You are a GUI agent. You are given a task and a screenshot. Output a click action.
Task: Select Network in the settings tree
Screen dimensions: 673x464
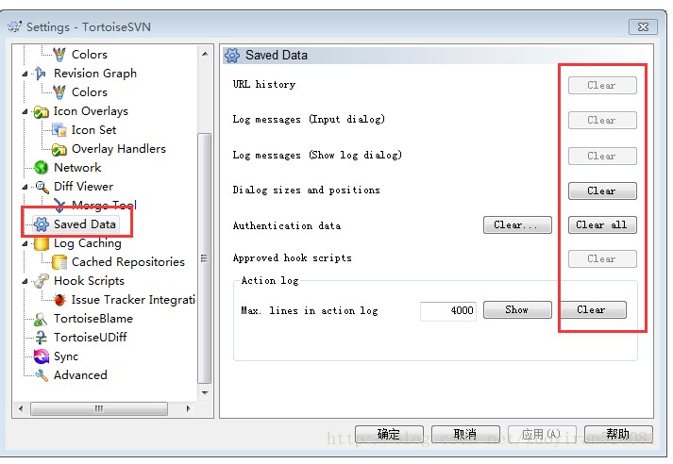tap(77, 167)
